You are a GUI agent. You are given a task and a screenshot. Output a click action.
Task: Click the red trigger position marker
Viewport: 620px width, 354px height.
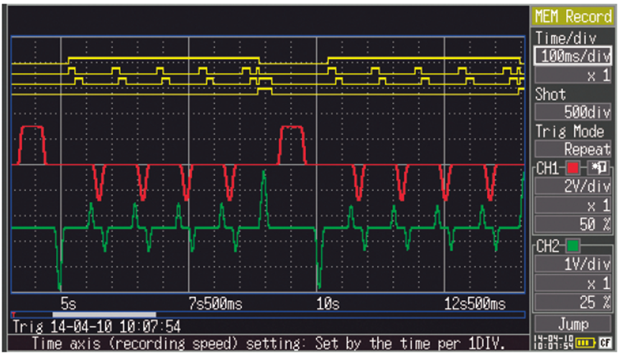click(14, 314)
